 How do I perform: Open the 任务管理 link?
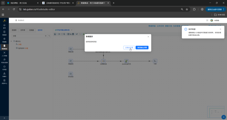tap(177, 26)
